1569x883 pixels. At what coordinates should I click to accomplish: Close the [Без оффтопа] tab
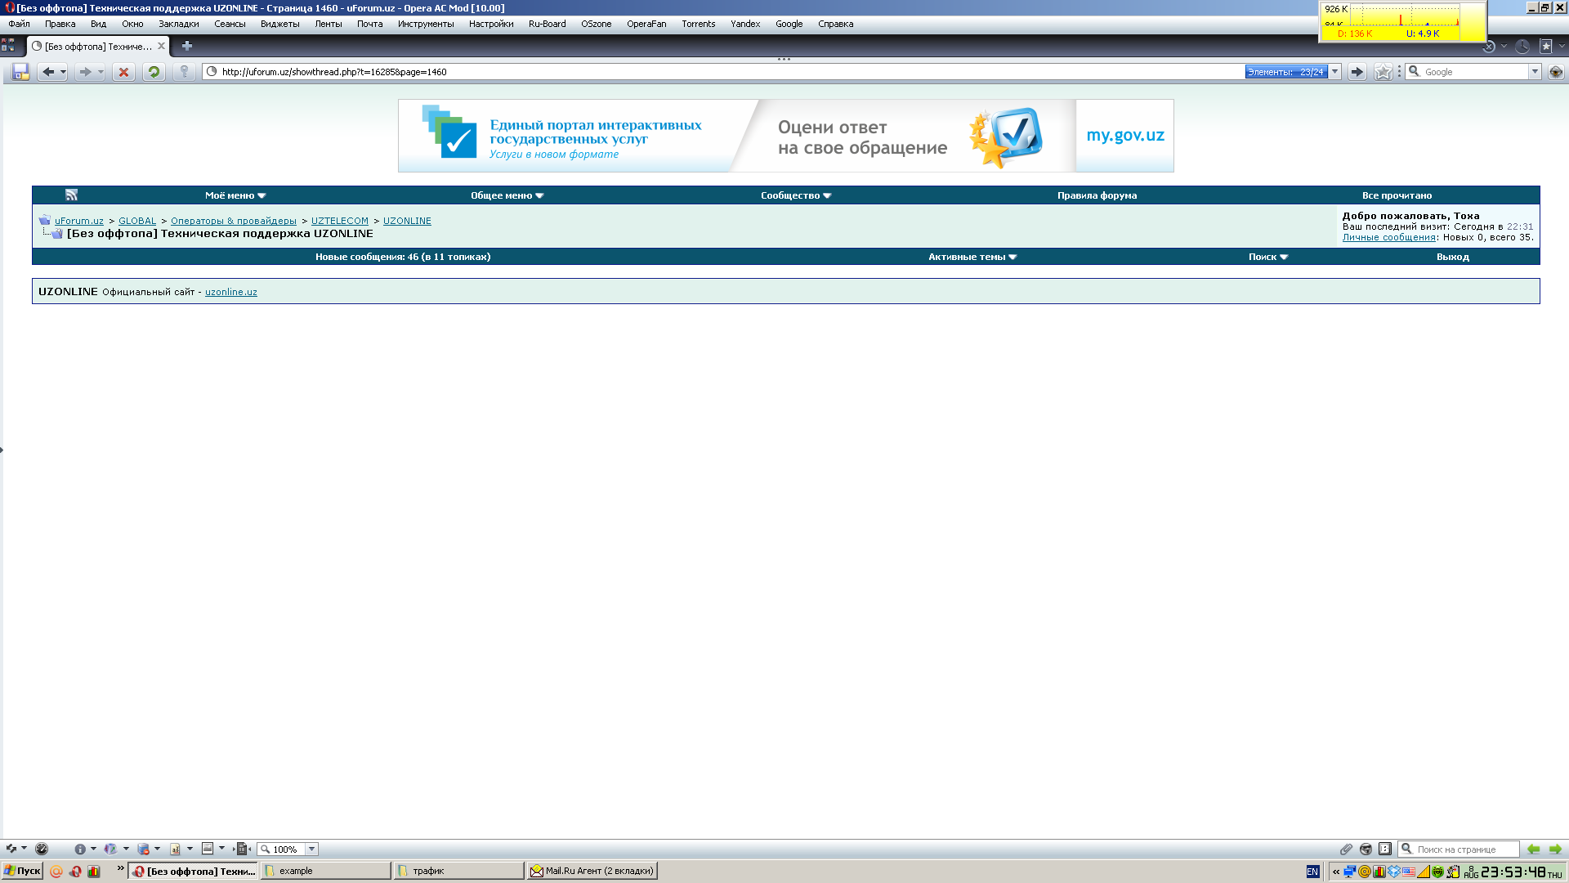[x=161, y=47]
